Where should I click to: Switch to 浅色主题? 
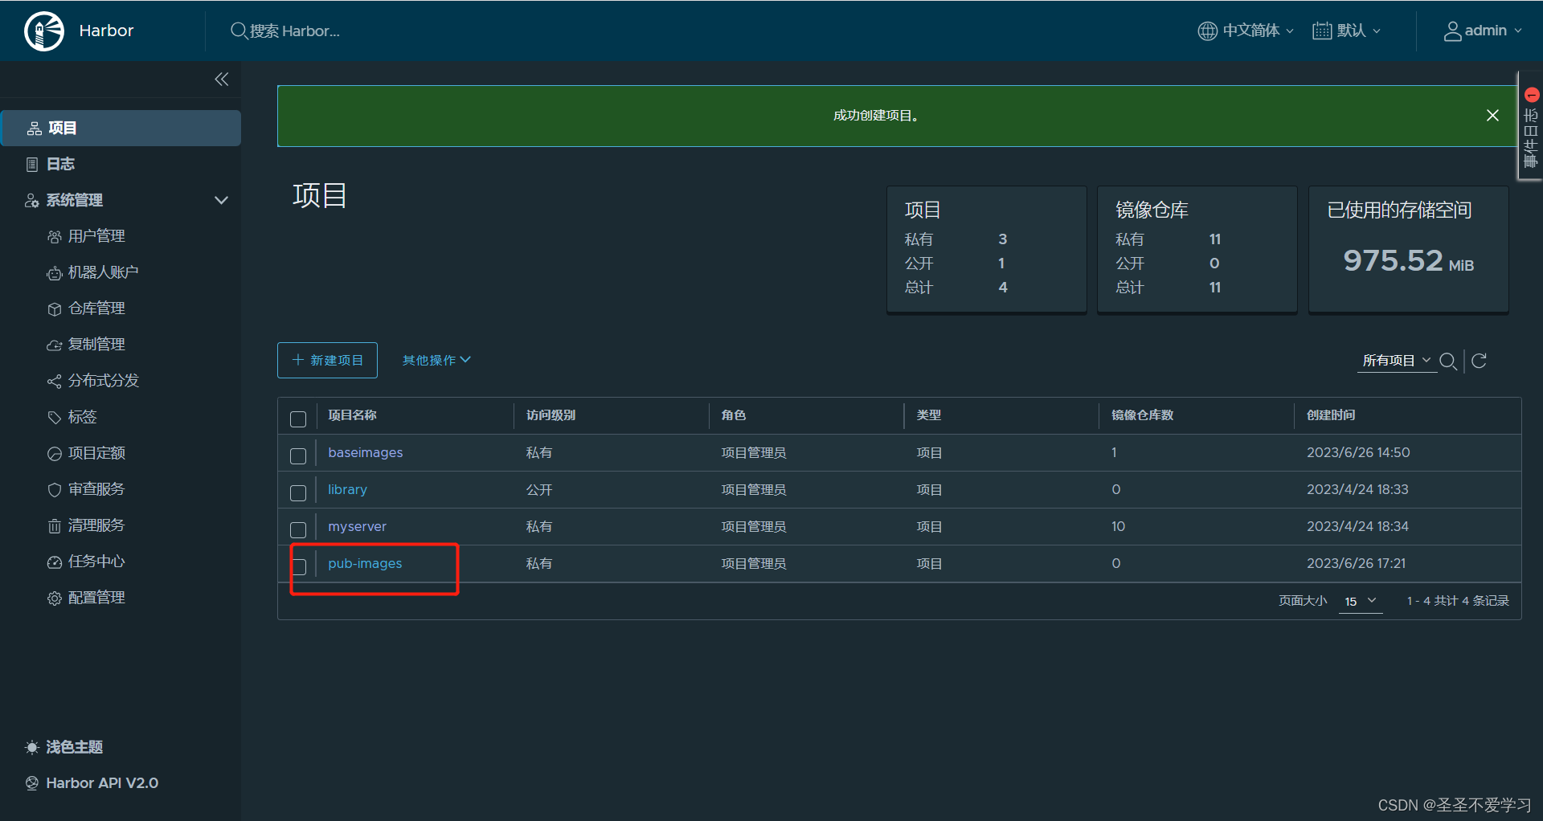tap(74, 747)
